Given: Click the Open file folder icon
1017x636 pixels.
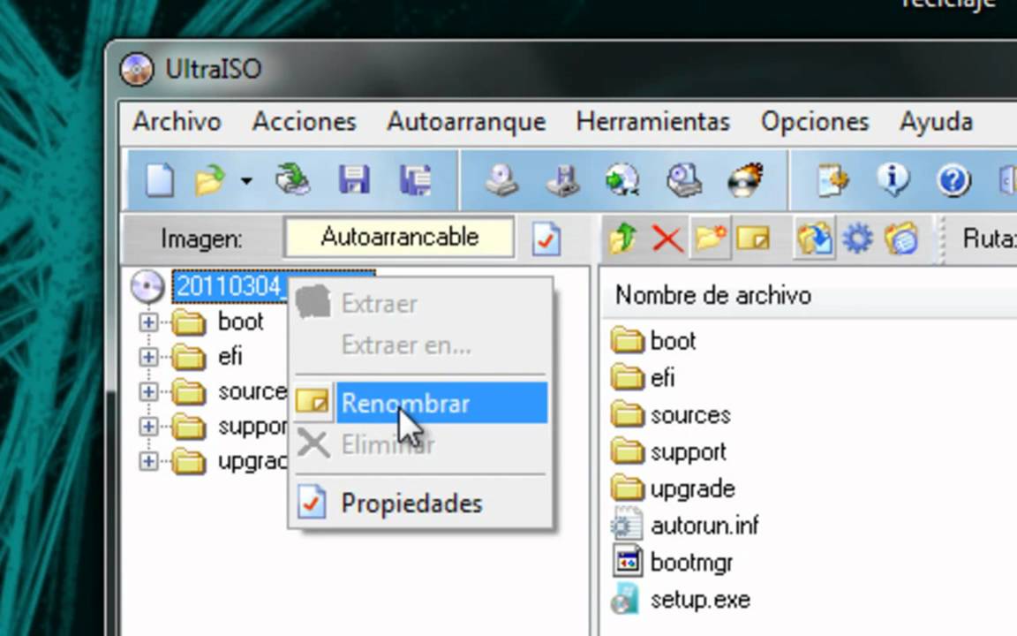Looking at the screenshot, I should click(x=210, y=180).
